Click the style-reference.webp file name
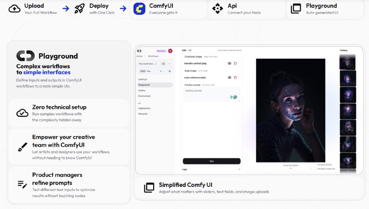This screenshot has height=209, width=369. click(195, 78)
